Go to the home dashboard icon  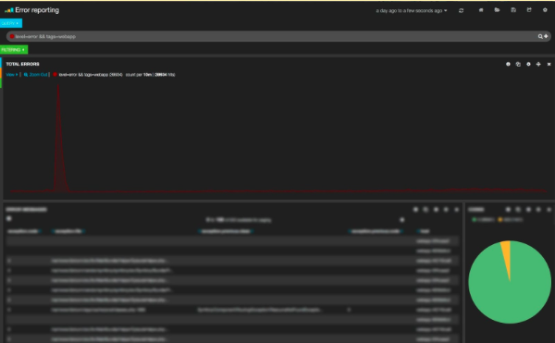[481, 10]
